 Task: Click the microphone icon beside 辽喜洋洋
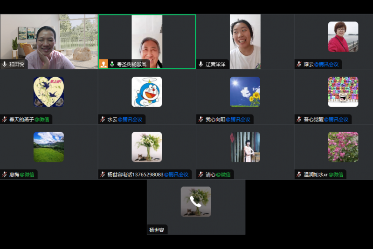click(x=201, y=64)
